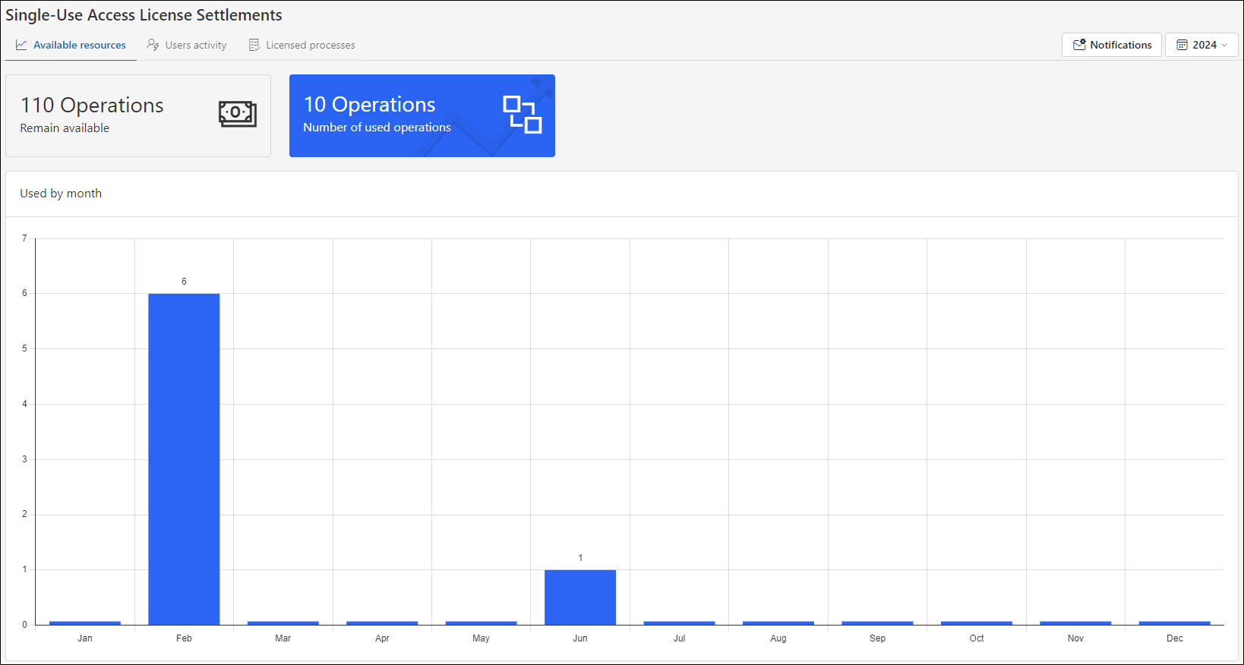Click the June bar in the chart
The image size is (1244, 665).
coord(580,597)
